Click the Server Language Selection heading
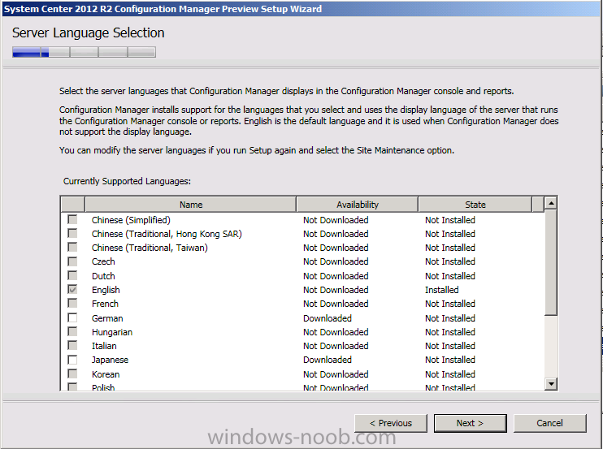This screenshot has width=603, height=449. 88,33
